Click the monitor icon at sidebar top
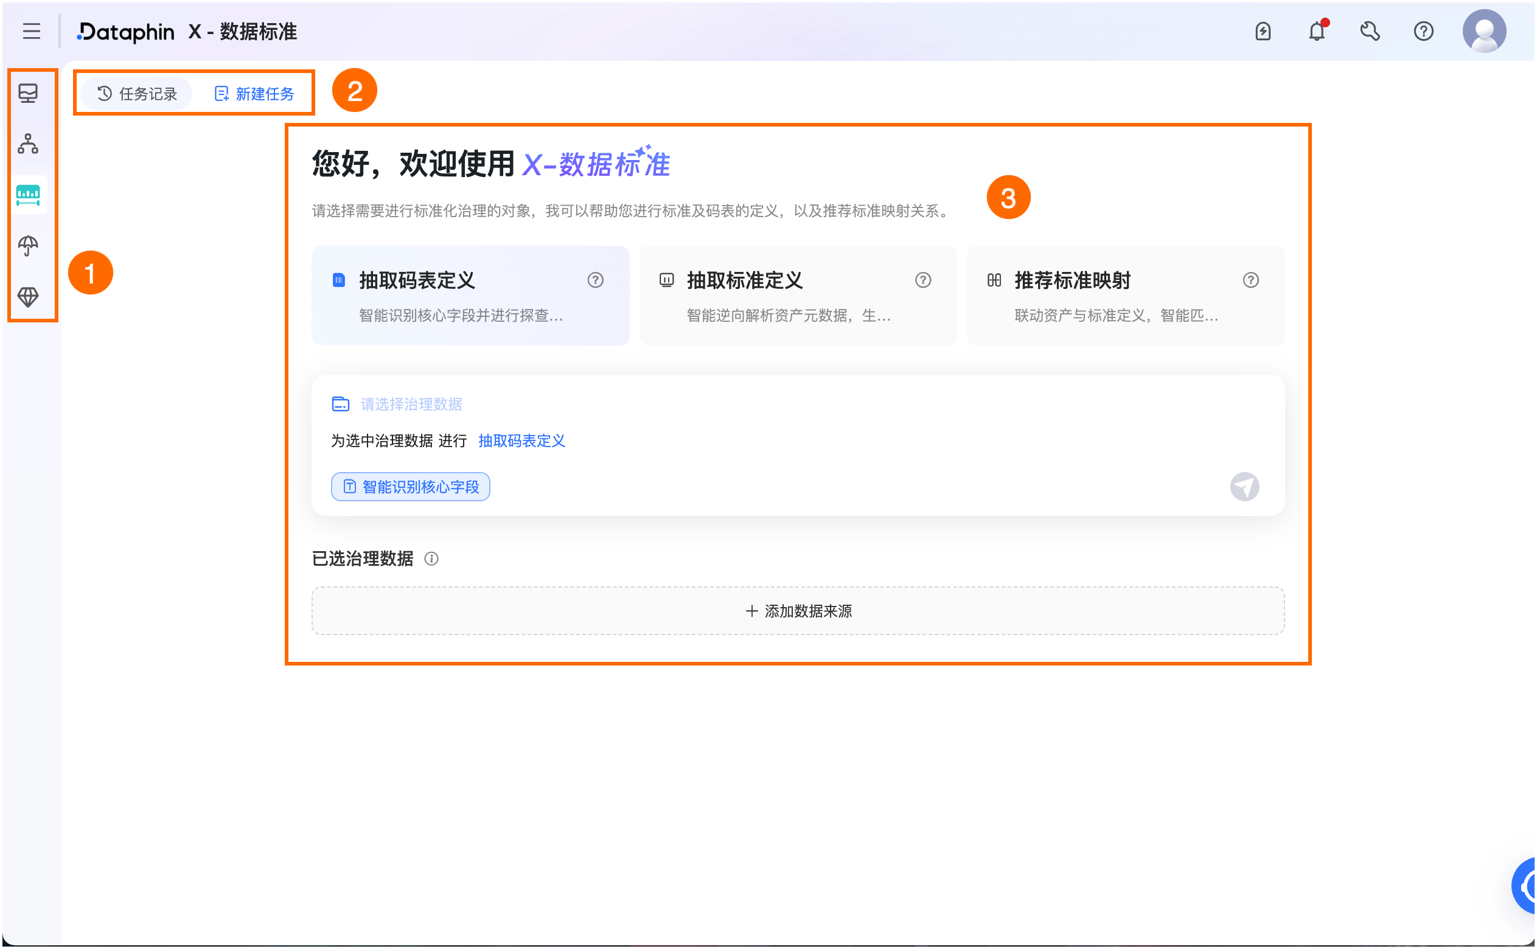This screenshot has height=949, width=1537. 29,93
